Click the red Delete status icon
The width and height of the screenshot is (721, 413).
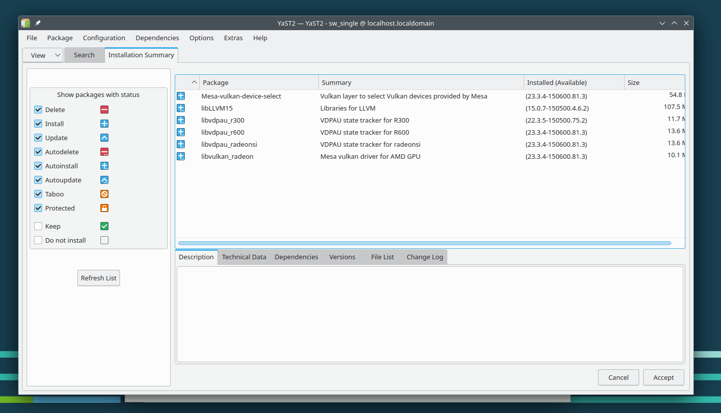pos(104,110)
